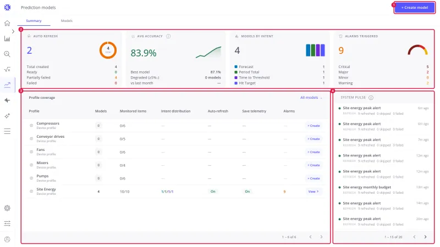Click the Models by Intent bar chart
Image resolution: width=440 pixels, height=247 pixels.
coord(315,50)
